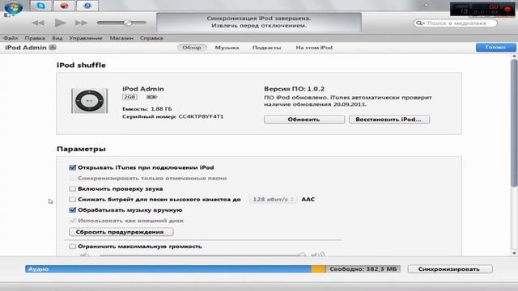The image size is (518, 291).
Task: Uncheck Обрабатывать музыку вручную
Action: 73,210
